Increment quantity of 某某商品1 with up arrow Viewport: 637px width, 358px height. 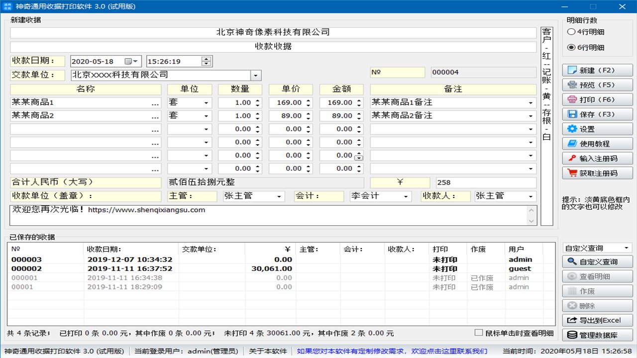click(258, 100)
